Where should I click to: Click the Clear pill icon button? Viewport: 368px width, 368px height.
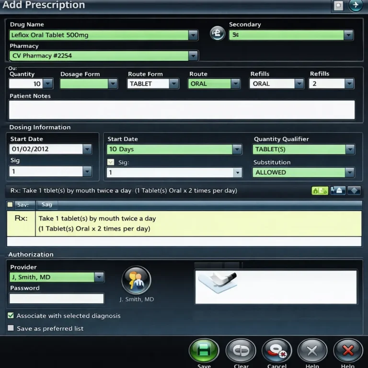click(241, 350)
